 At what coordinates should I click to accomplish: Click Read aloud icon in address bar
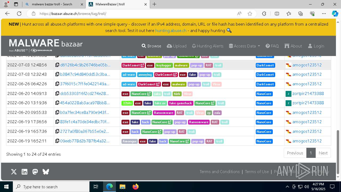[239, 14]
